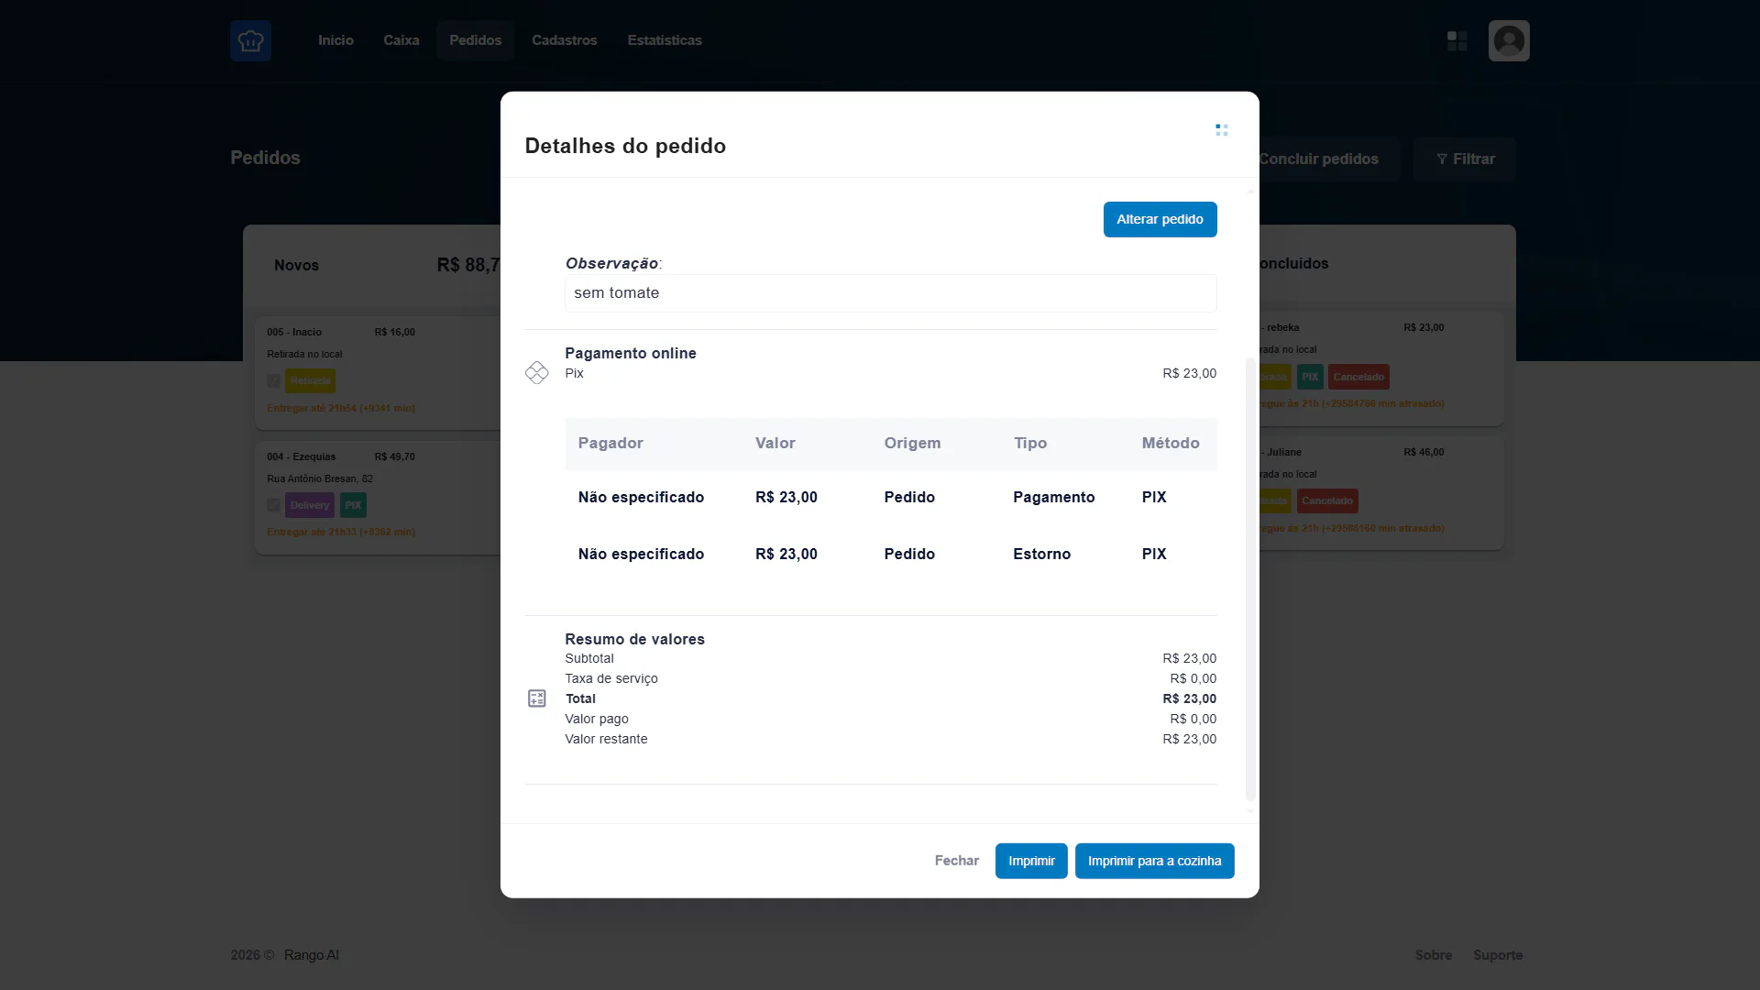Toggle checkbox on order 005 - Inacio
This screenshot has width=1760, height=990.
273,380
